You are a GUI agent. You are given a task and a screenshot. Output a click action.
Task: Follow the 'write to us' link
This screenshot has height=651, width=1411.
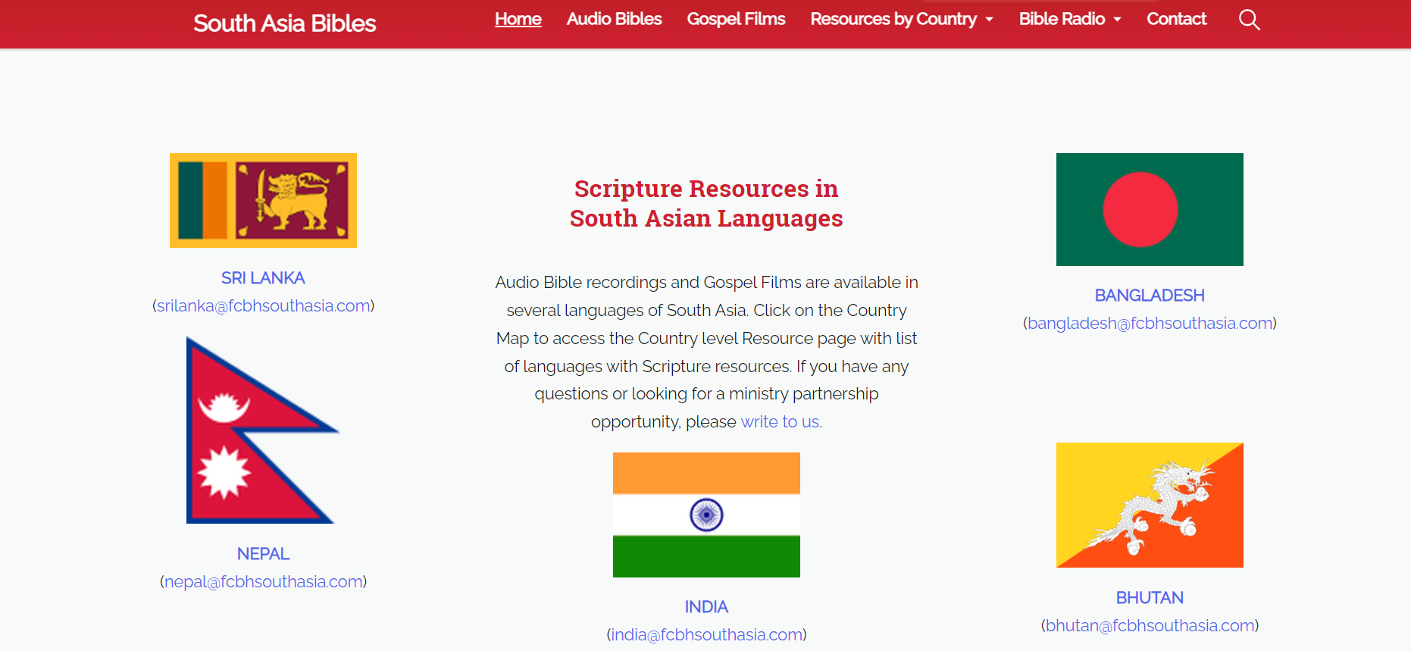(x=780, y=421)
